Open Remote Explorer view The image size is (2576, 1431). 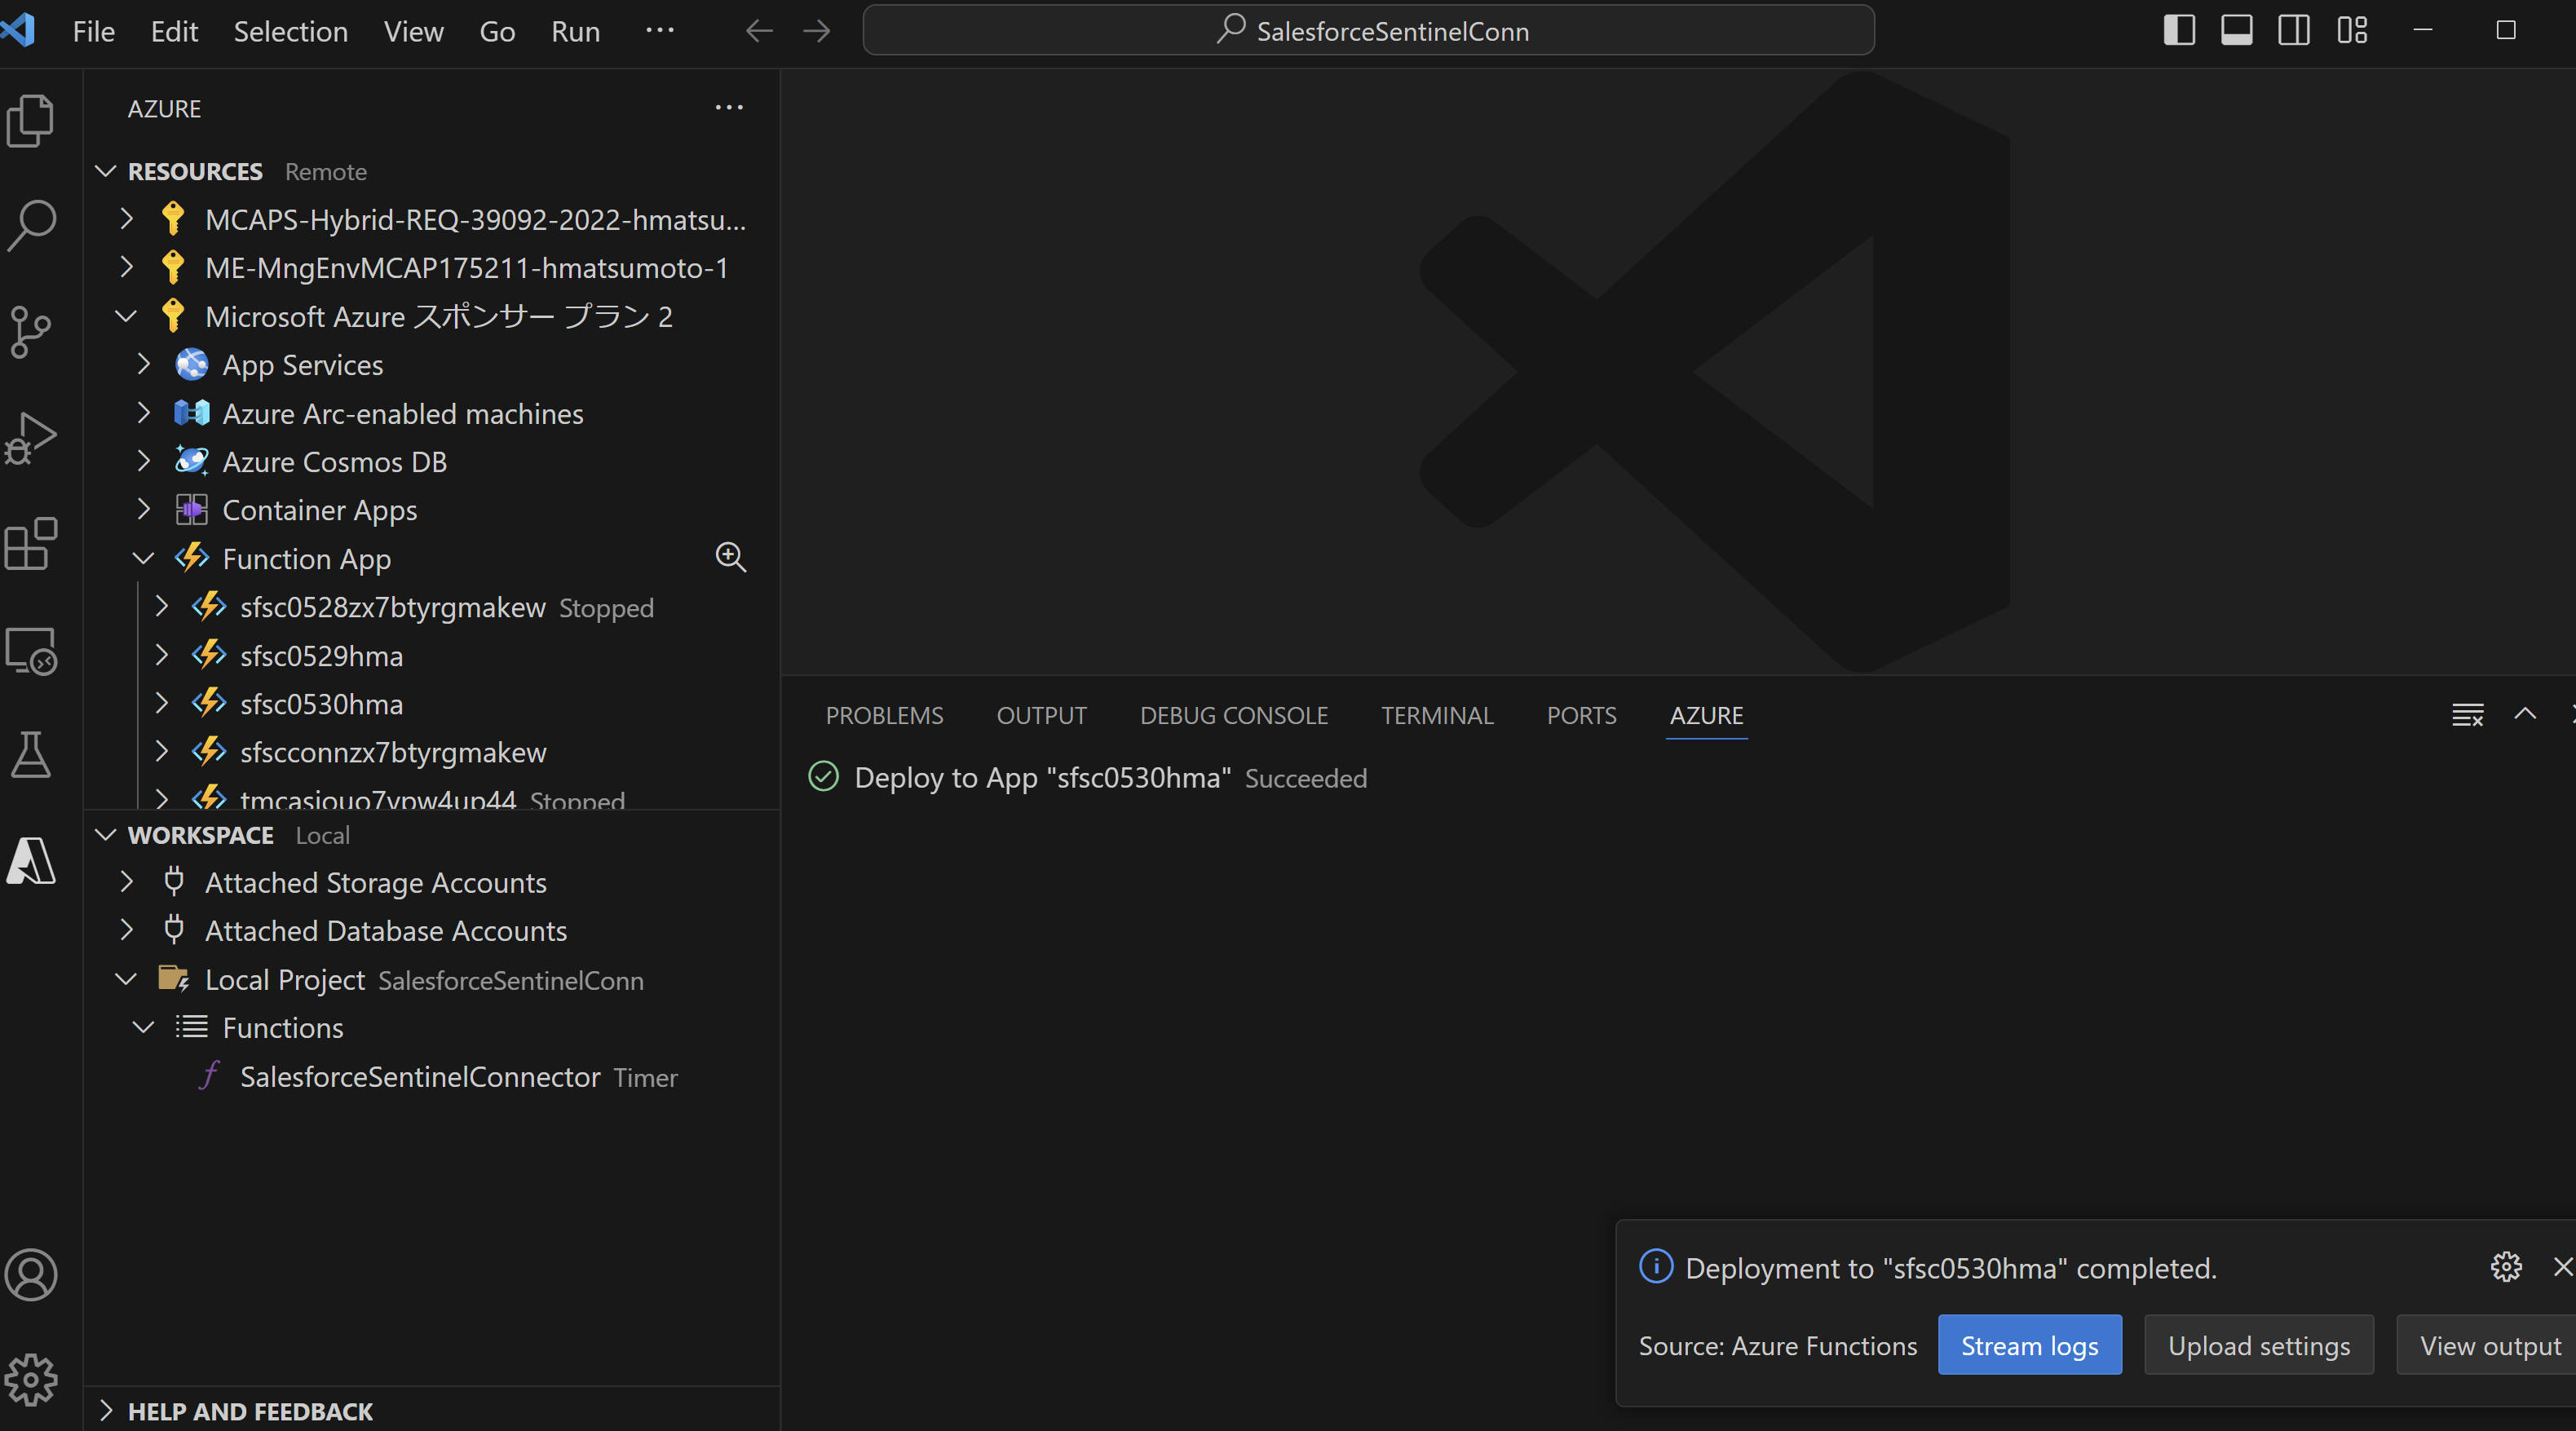[x=31, y=651]
